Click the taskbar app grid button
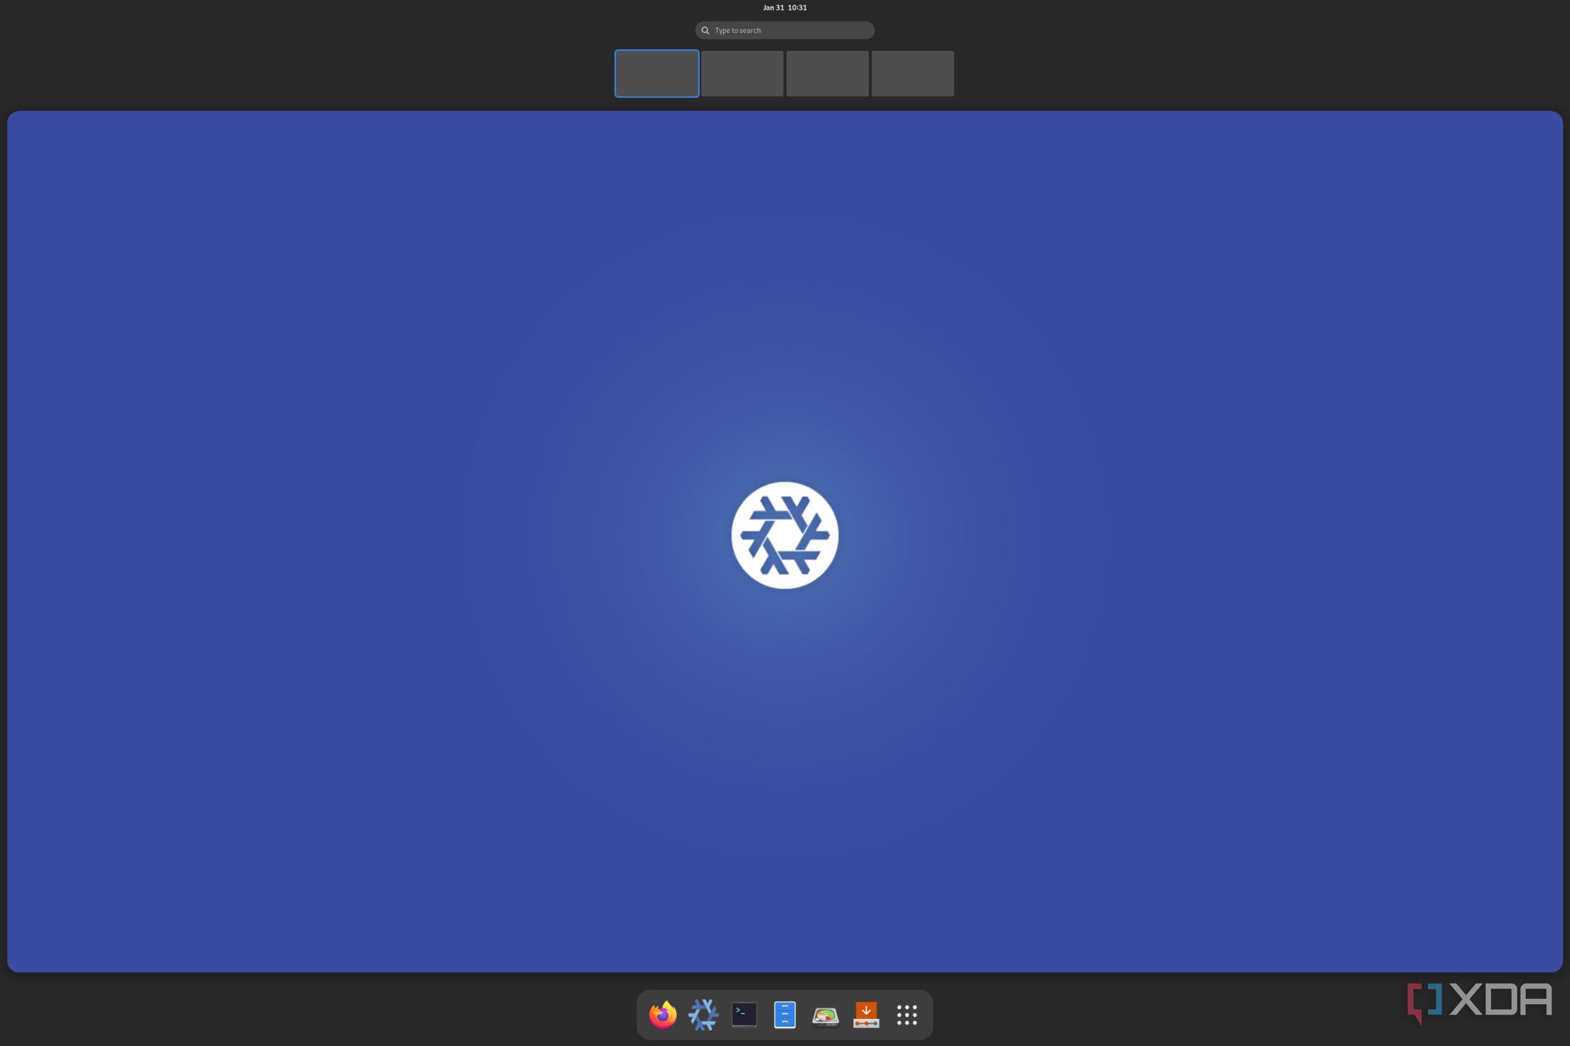 [906, 1015]
